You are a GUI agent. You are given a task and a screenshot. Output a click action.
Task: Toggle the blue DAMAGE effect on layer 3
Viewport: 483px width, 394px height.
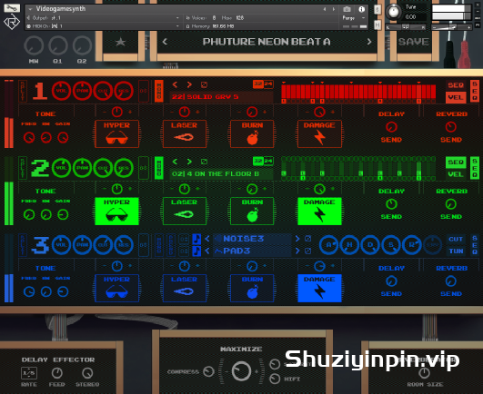pyautogui.click(x=319, y=288)
